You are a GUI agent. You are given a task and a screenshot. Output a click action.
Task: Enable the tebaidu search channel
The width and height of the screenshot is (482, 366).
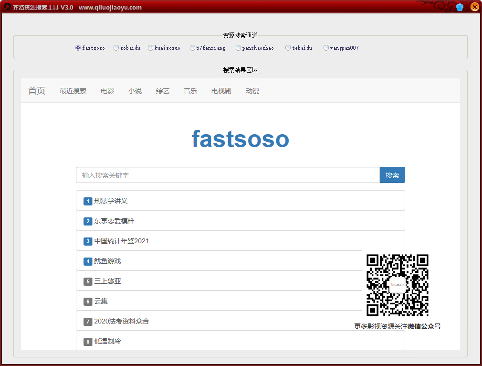click(299, 48)
